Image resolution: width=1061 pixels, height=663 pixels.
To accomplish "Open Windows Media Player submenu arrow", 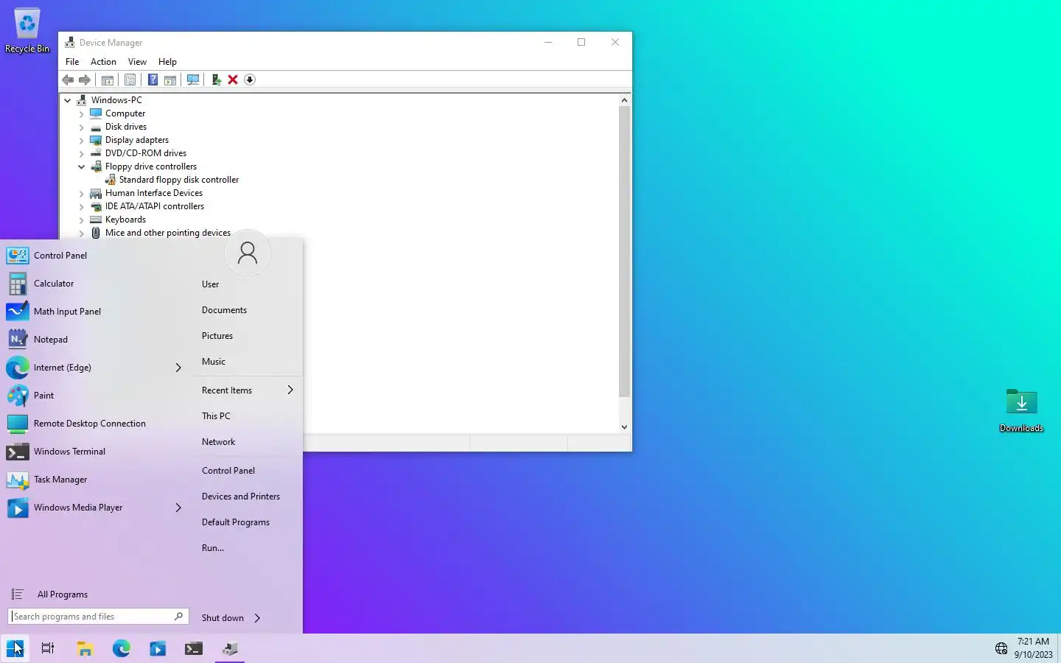I will (x=178, y=508).
